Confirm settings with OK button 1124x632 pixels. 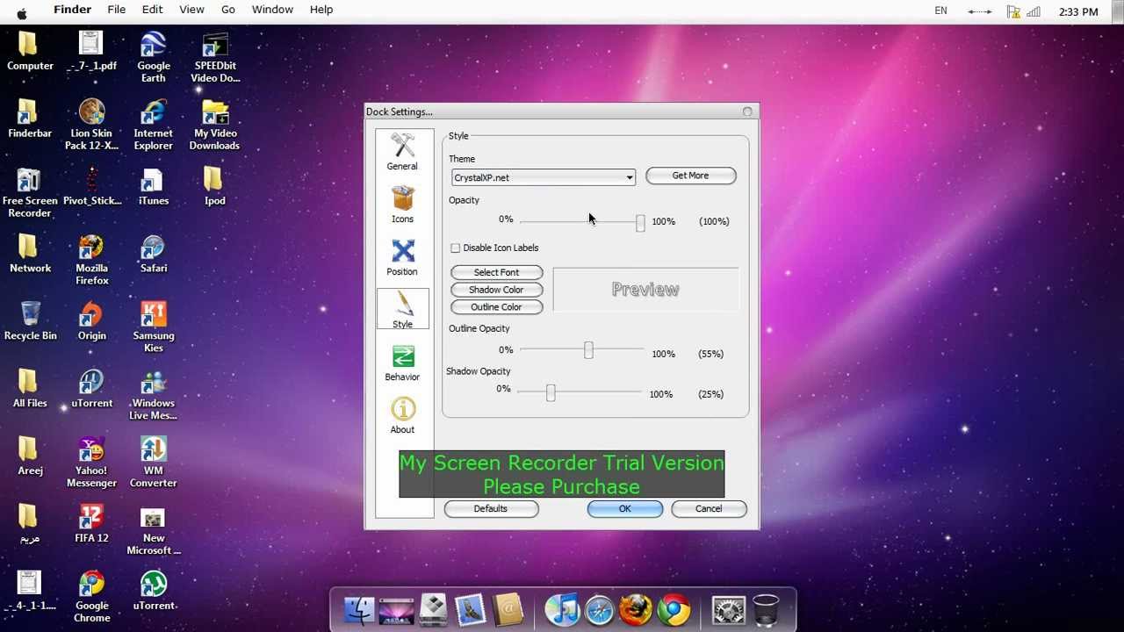624,509
